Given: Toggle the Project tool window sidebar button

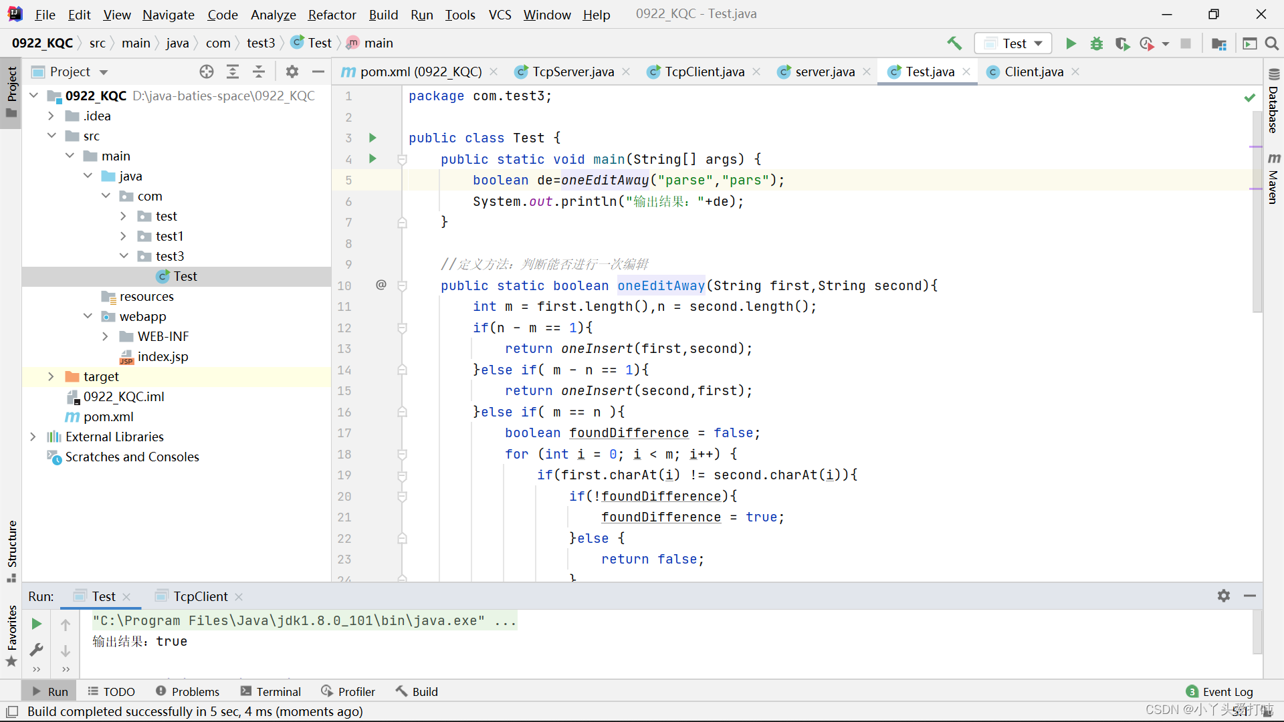Looking at the screenshot, I should pos(11,92).
